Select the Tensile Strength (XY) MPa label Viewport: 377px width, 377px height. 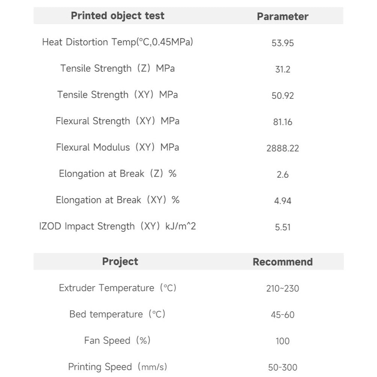[117, 94]
